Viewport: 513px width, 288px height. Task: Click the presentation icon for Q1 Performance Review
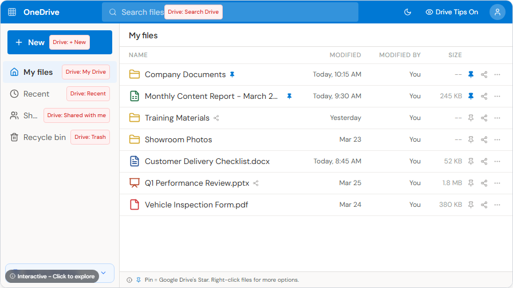point(135,183)
